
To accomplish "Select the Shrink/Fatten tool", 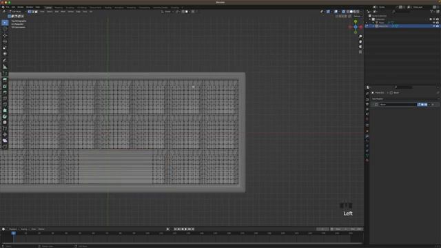I will [5, 135].
